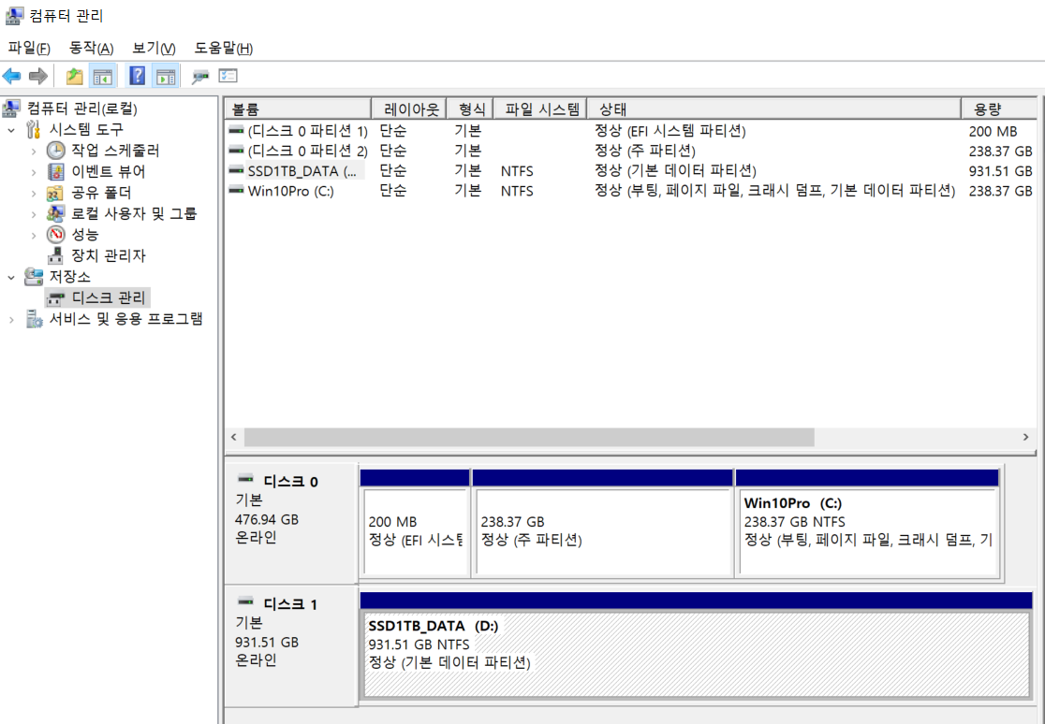
Task: Click the 디스크 관리 drive icon in tree
Action: coord(56,297)
